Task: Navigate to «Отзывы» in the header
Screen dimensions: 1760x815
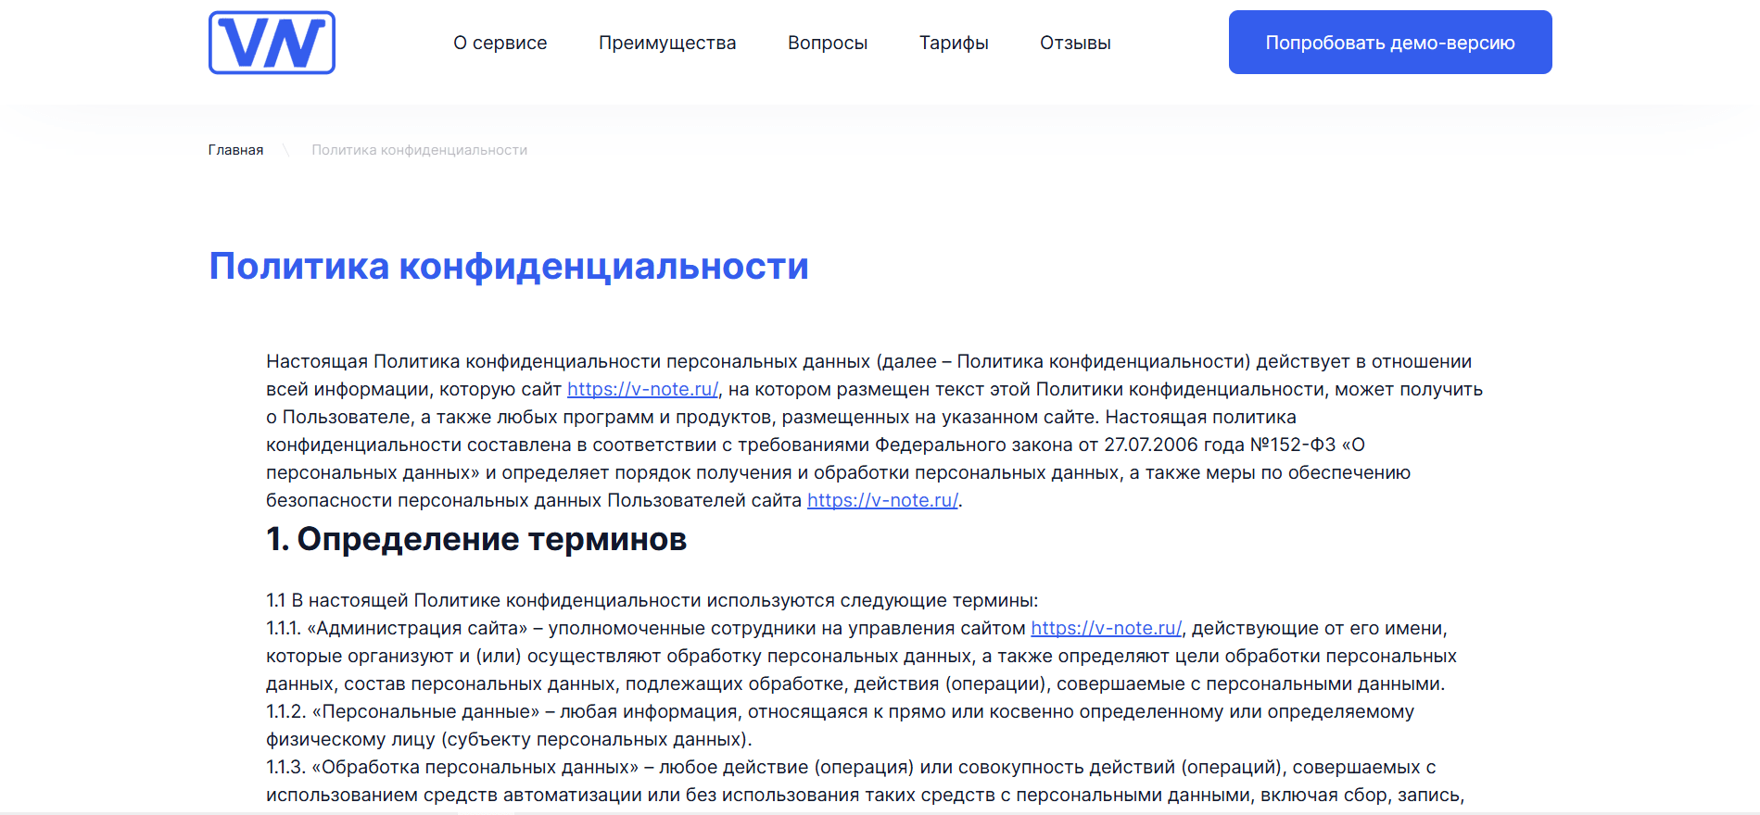Action: (1075, 43)
